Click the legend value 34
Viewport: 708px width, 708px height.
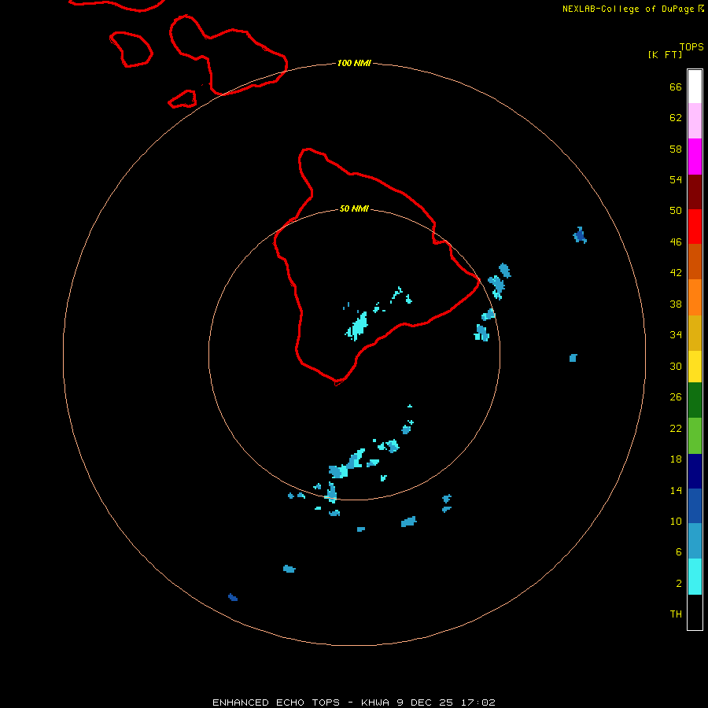click(x=676, y=334)
